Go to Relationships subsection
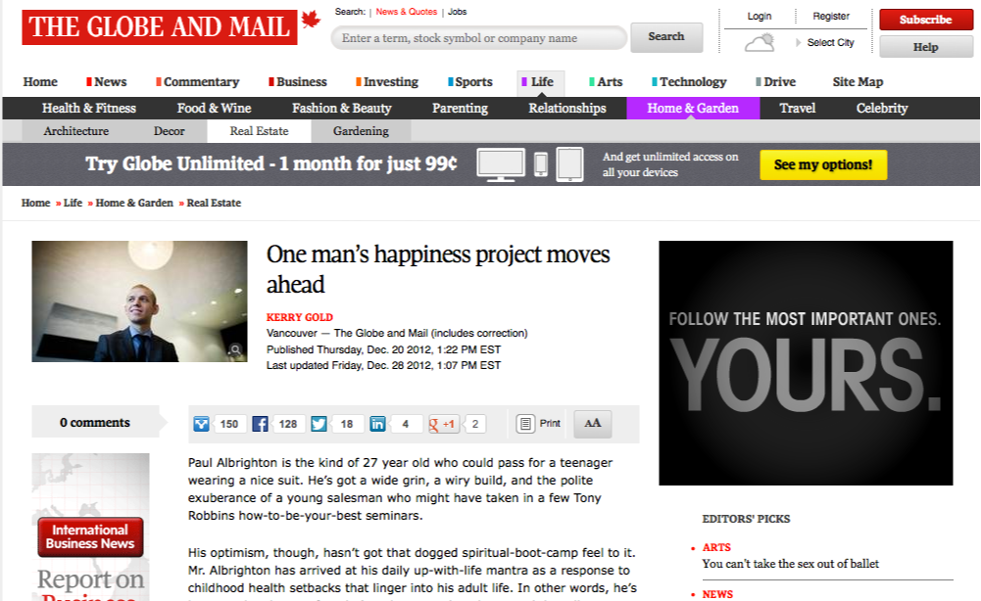This screenshot has width=981, height=601. 567,108
